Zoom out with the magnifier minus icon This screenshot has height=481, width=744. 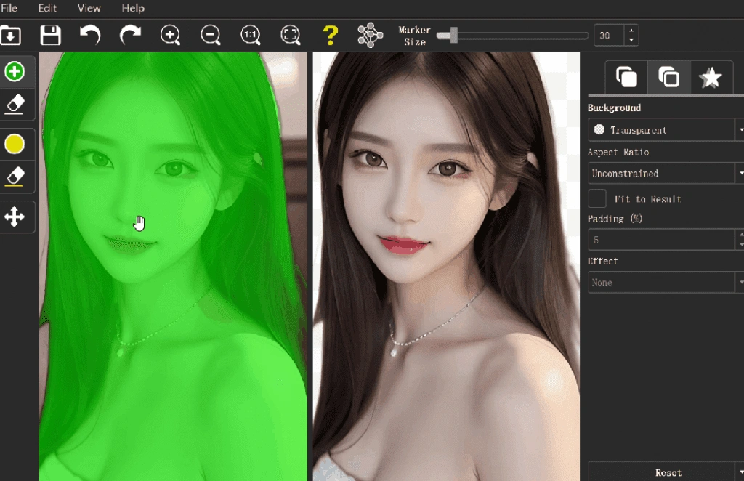[211, 35]
